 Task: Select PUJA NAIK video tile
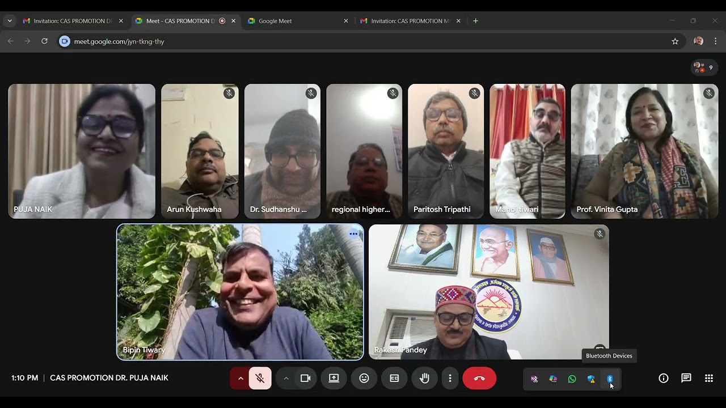pos(82,151)
